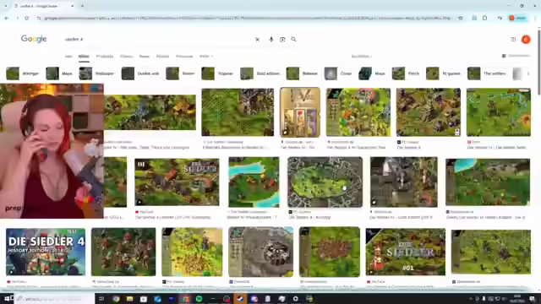Screen dimensions: 541x304
Task: Submit search with the magnifier icon
Action: (x=293, y=40)
